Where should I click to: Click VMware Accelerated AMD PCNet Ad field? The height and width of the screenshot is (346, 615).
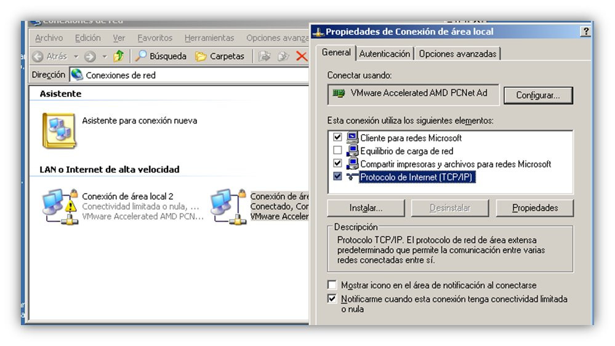point(414,94)
